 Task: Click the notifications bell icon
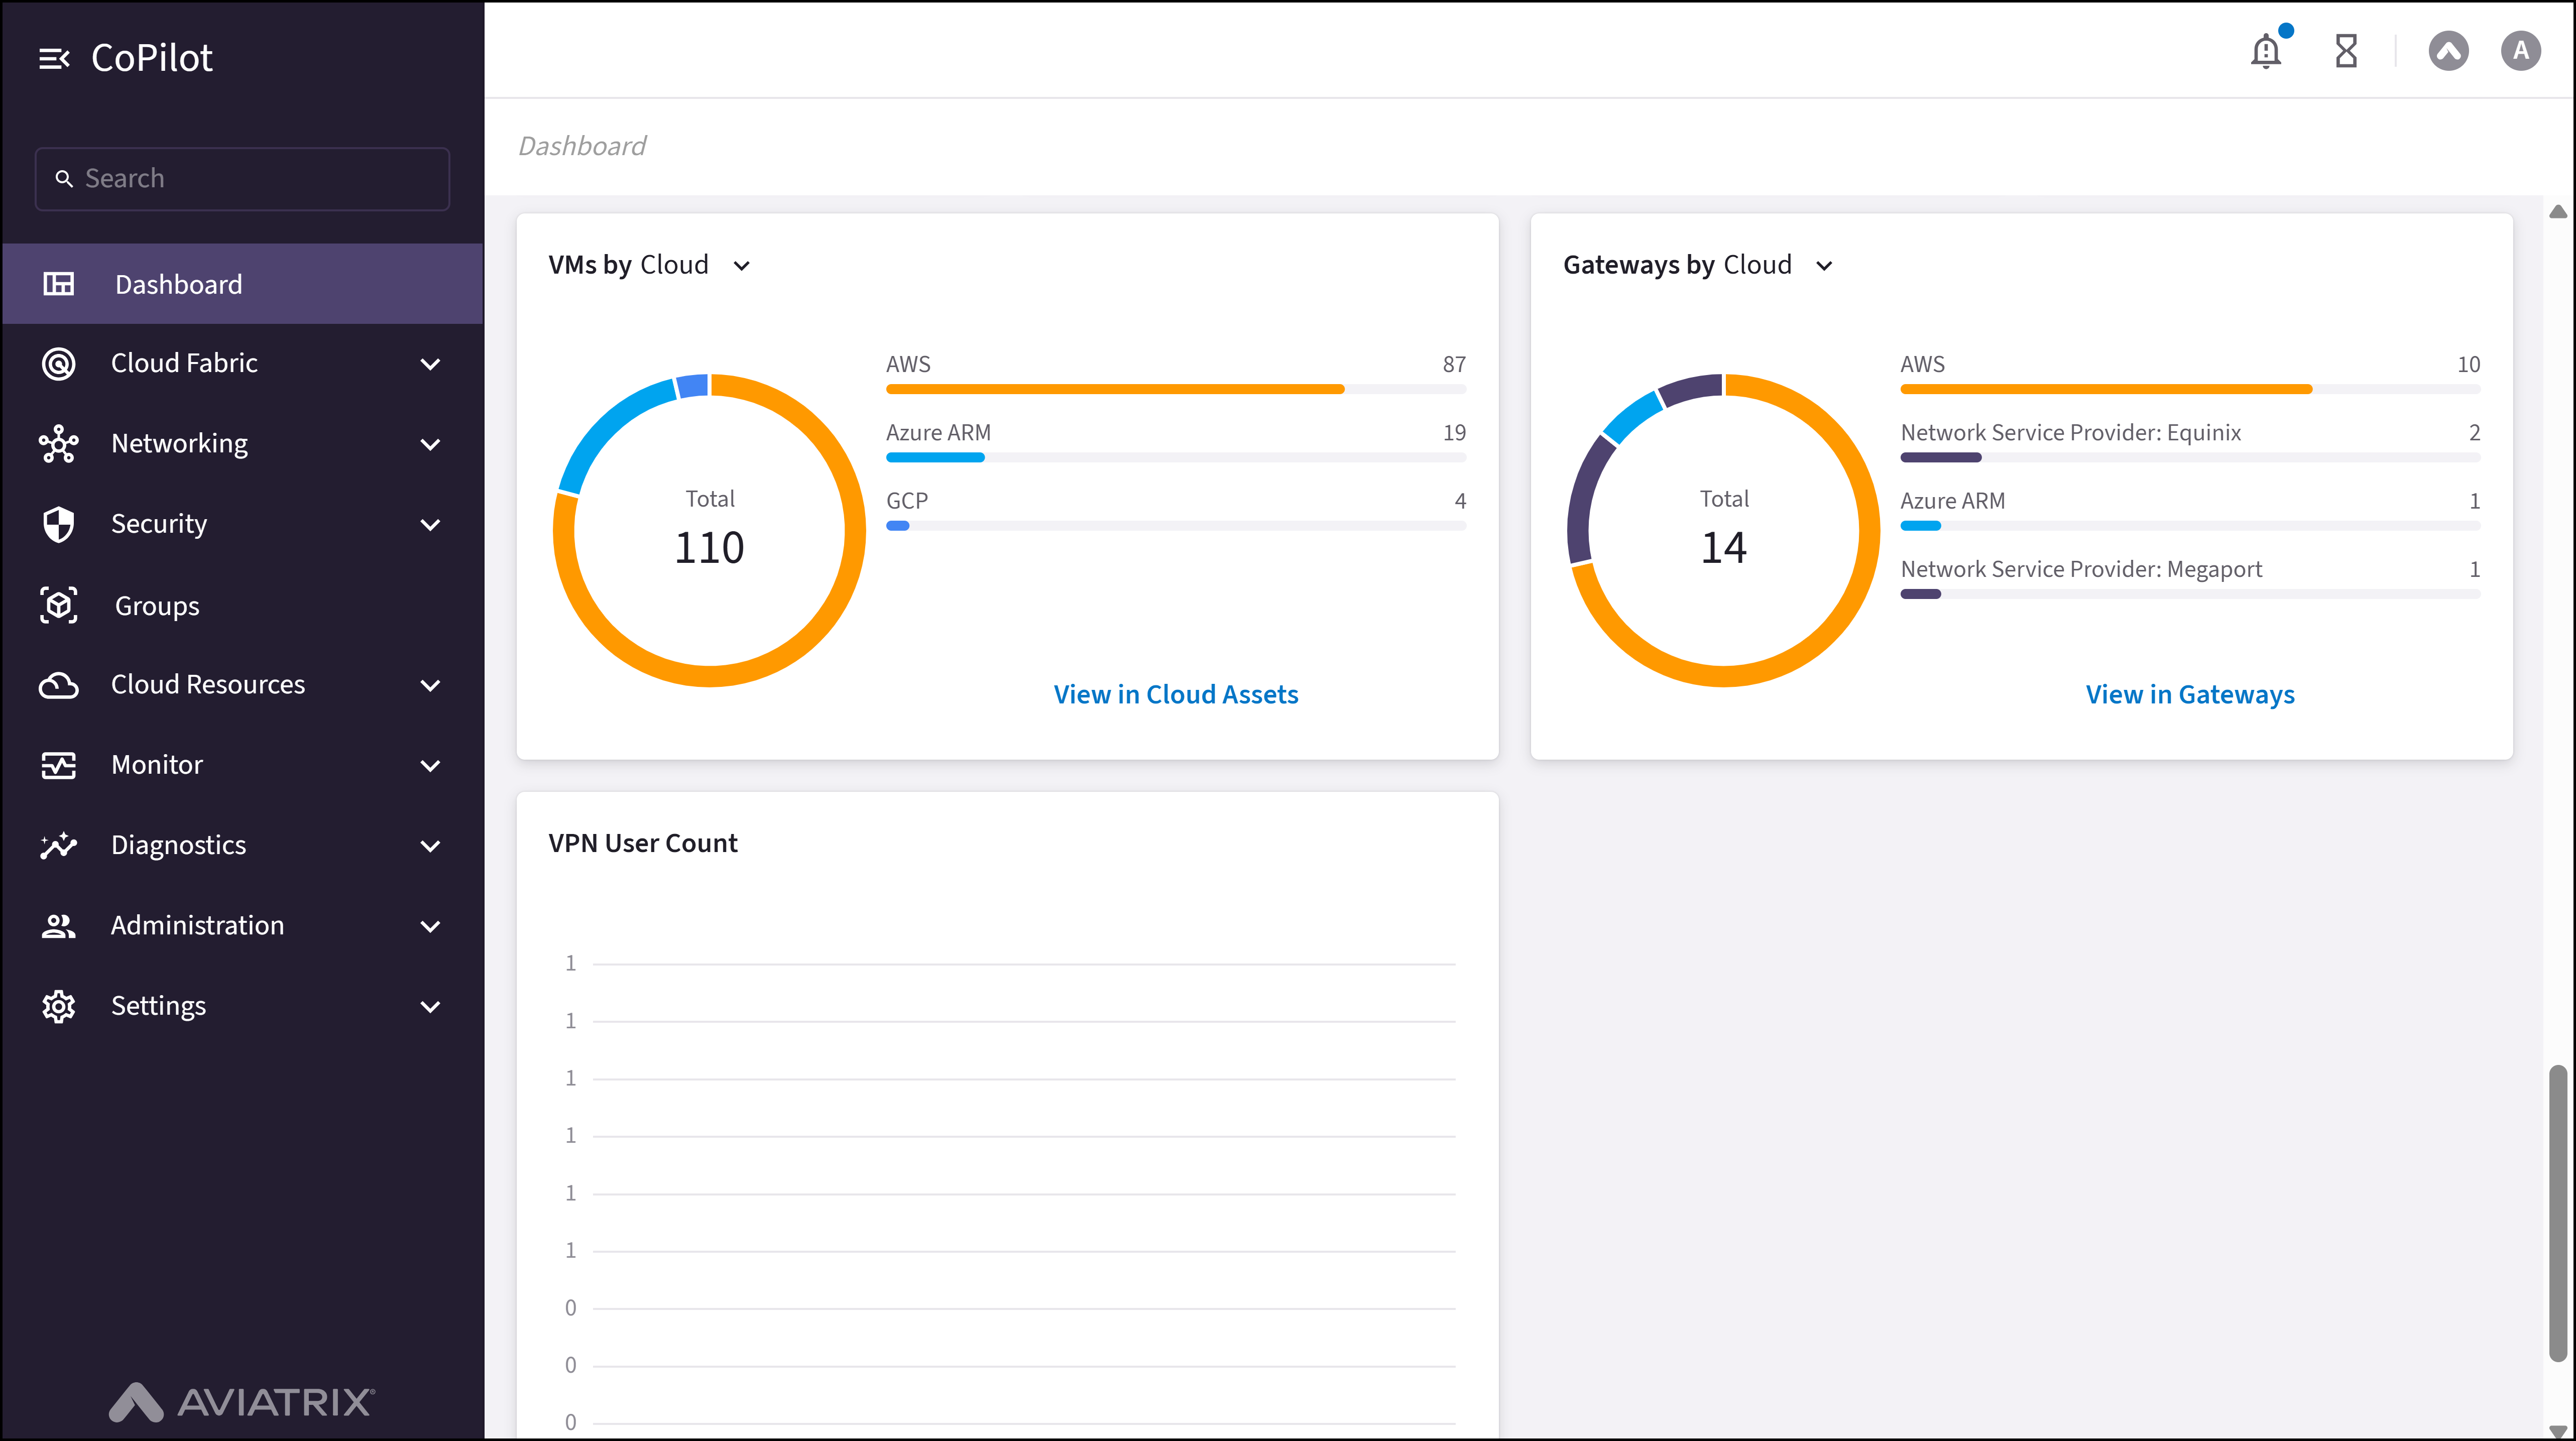pos(2266,50)
